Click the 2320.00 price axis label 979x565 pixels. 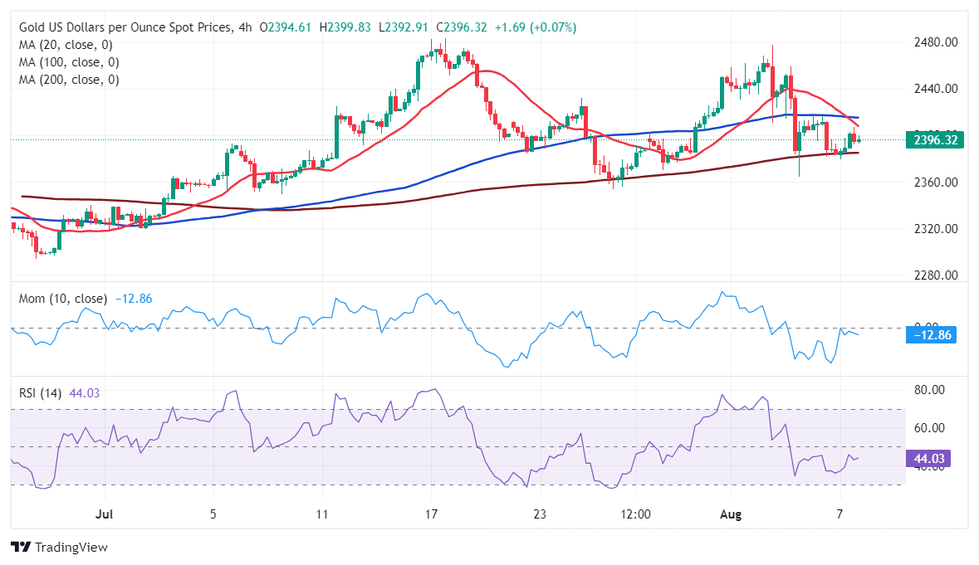point(935,229)
